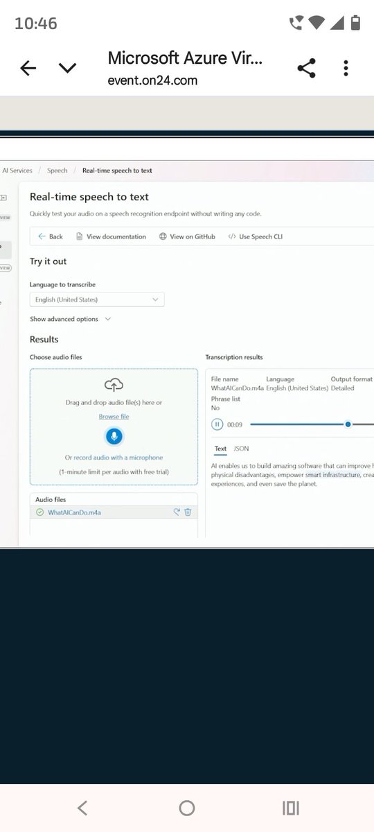
Task: Click Use Speech CLI
Action: pyautogui.click(x=255, y=236)
